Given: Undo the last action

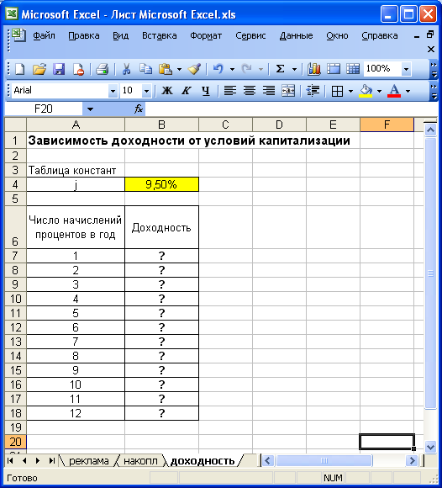Looking at the screenshot, I should [x=218, y=69].
